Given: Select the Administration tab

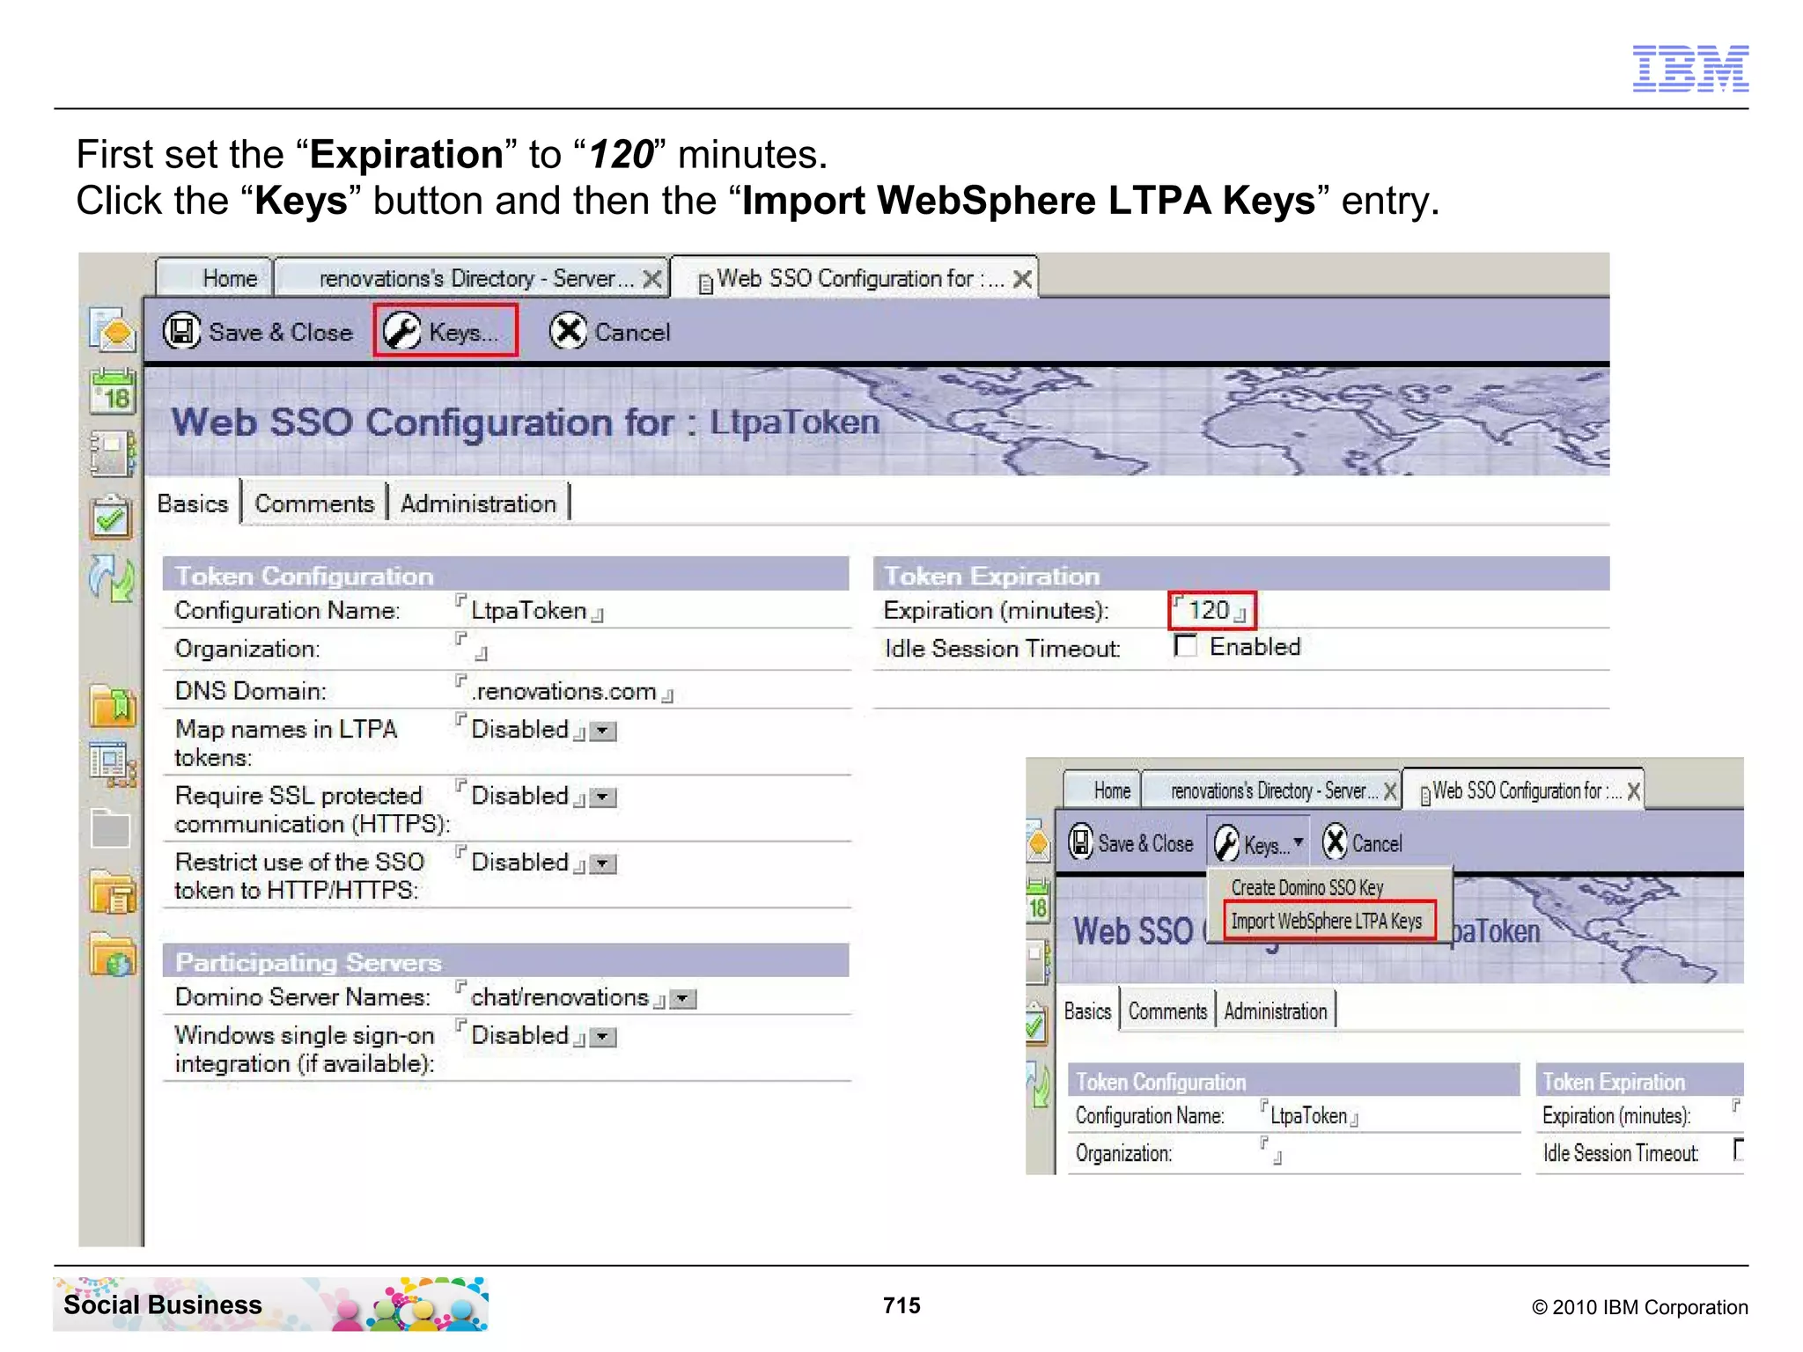Looking at the screenshot, I should [x=478, y=503].
